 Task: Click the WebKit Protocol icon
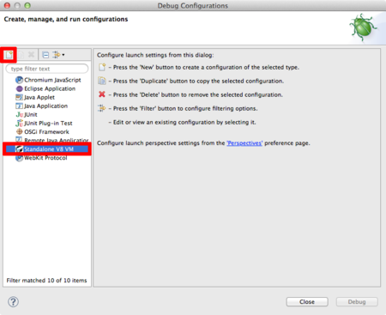(x=19, y=158)
